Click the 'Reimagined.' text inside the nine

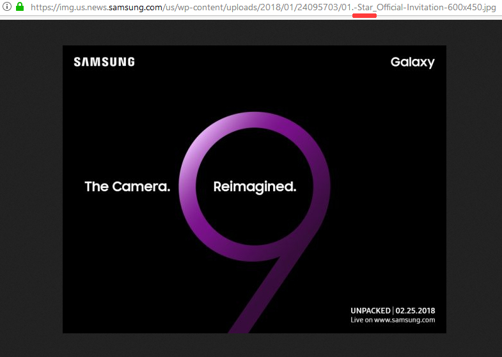click(x=255, y=187)
